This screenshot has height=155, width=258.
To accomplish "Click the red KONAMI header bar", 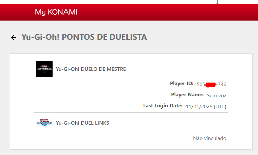I will tap(129, 12).
